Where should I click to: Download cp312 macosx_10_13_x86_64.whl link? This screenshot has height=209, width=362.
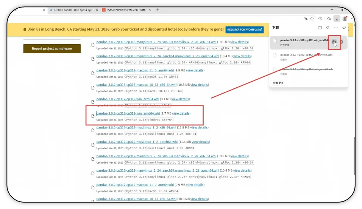[136, 199]
